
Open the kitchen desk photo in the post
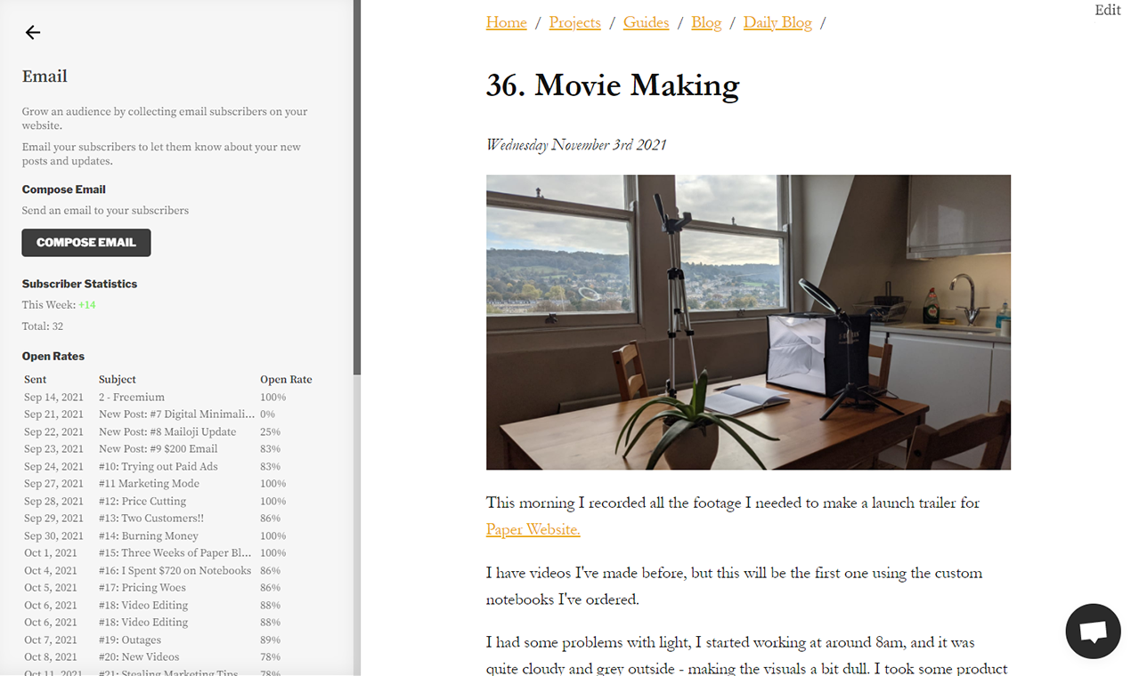(748, 322)
